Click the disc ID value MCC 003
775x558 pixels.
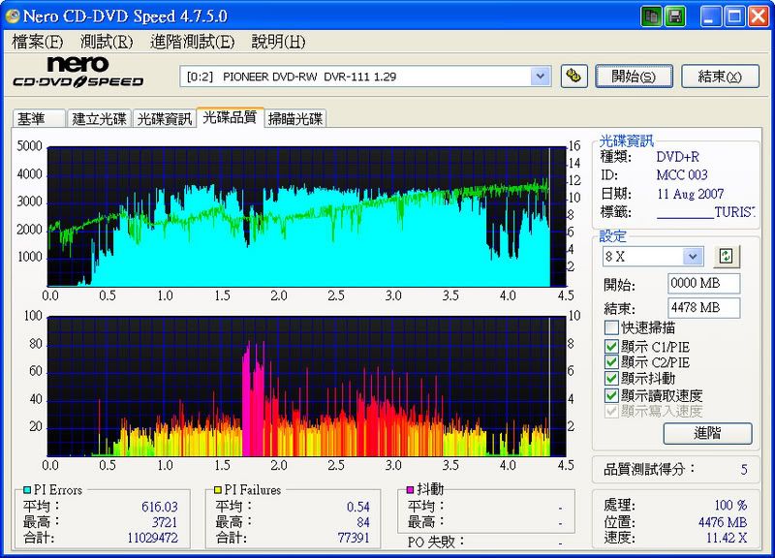[682, 175]
